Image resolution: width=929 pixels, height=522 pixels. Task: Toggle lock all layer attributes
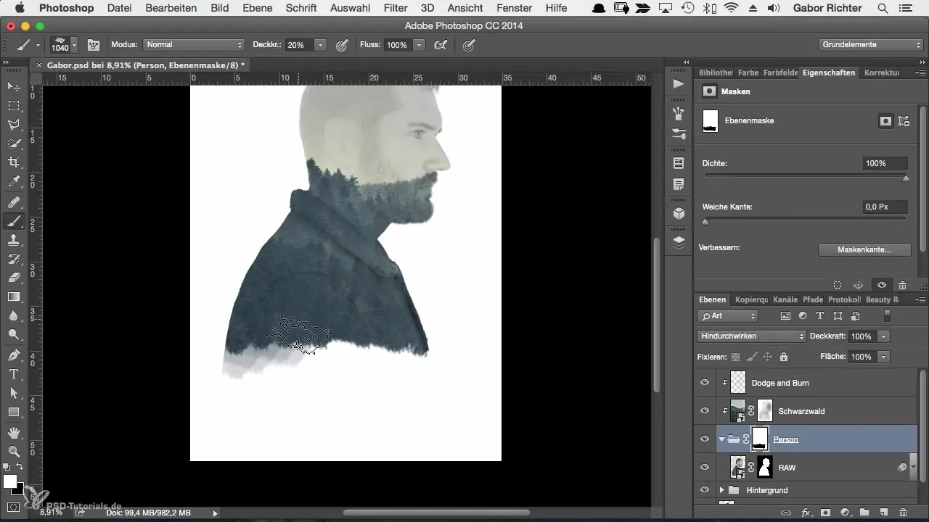(784, 357)
